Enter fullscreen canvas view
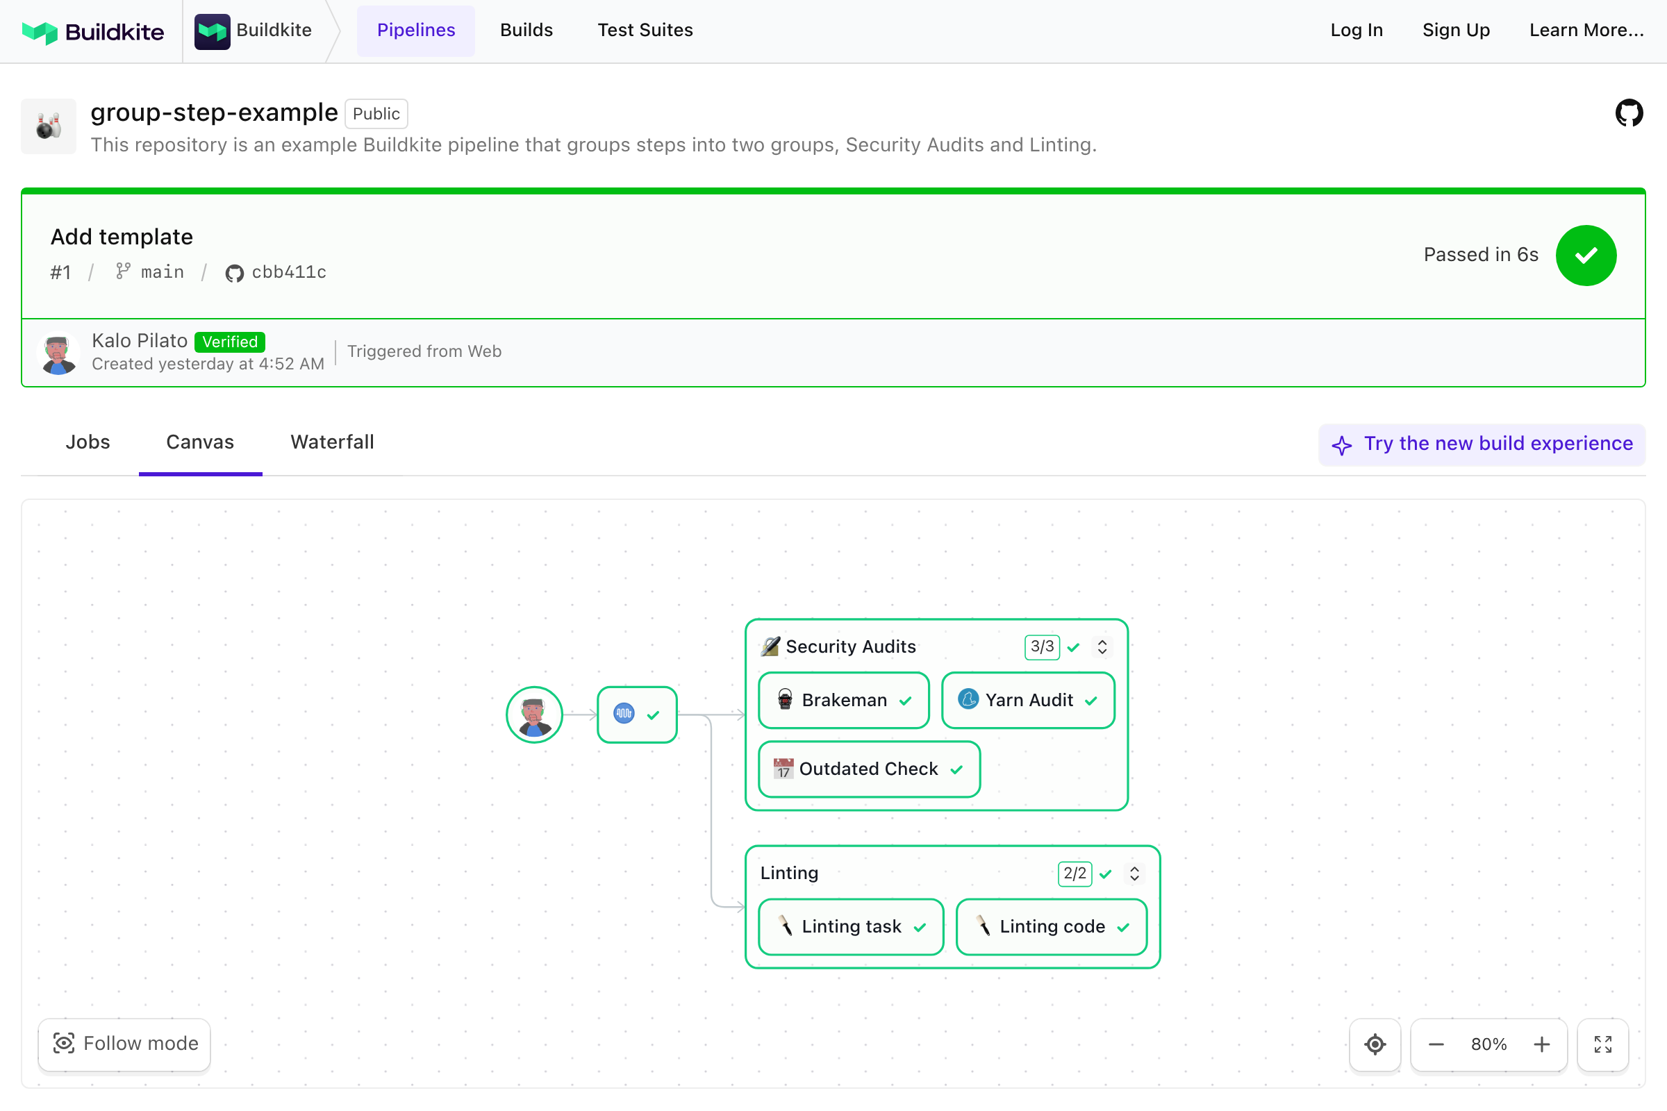This screenshot has height=1111, width=1667. pos(1602,1044)
